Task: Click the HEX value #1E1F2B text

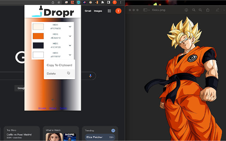Action: point(55,47)
